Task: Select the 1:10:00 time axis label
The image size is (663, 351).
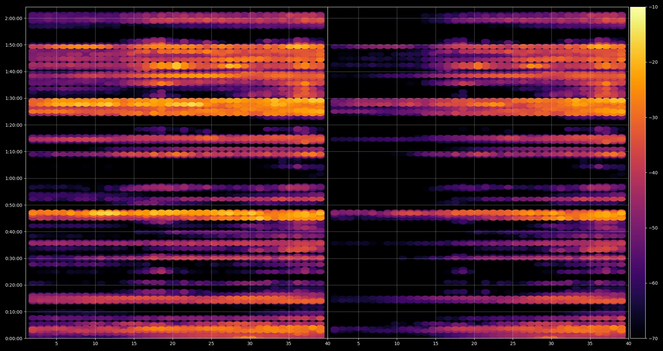Action: point(13,152)
